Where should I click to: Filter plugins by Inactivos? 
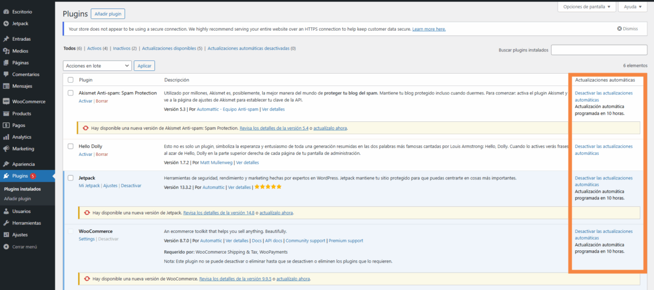[x=121, y=49]
